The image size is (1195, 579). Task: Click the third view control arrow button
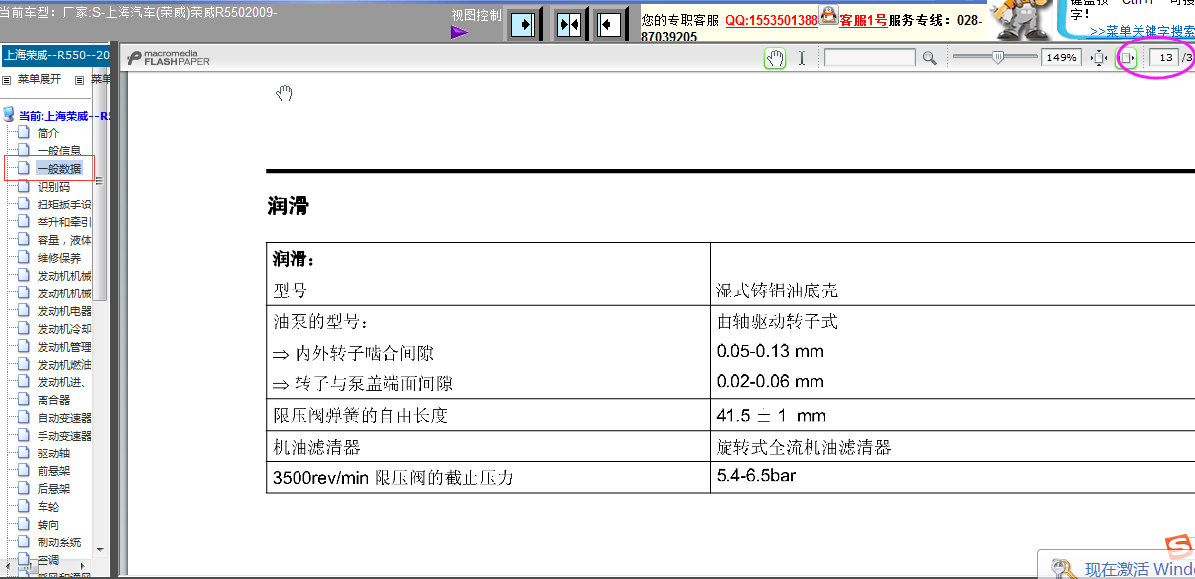tap(612, 23)
